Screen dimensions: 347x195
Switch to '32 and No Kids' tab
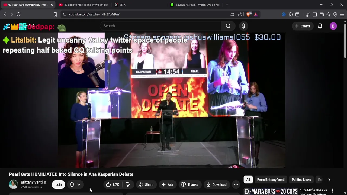click(83, 5)
